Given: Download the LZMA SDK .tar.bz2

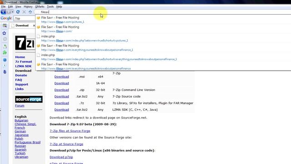Looking at the screenshot, I should [62, 110].
